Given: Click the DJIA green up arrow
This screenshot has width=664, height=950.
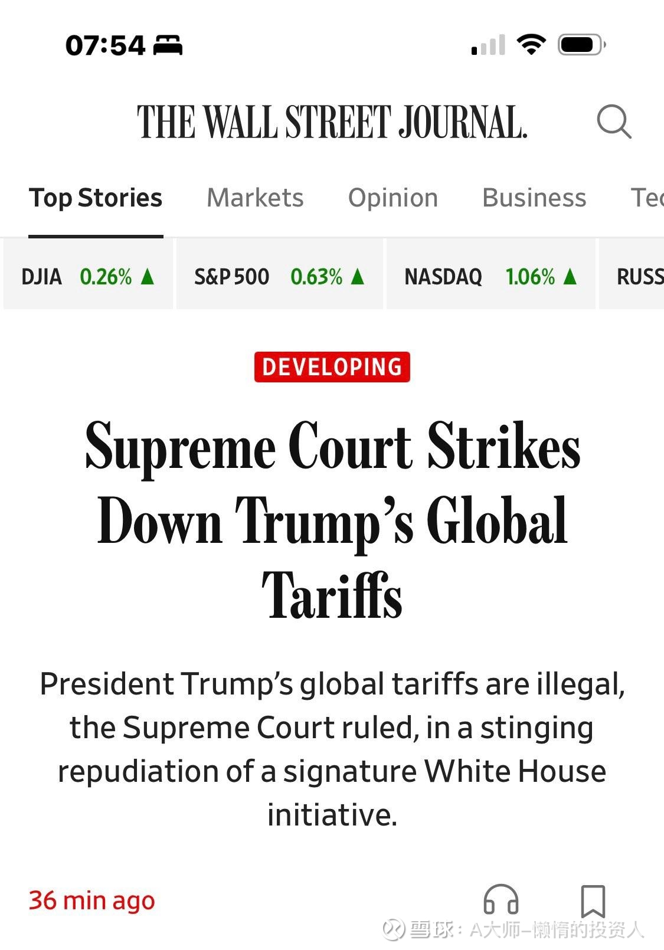Looking at the screenshot, I should [x=148, y=276].
